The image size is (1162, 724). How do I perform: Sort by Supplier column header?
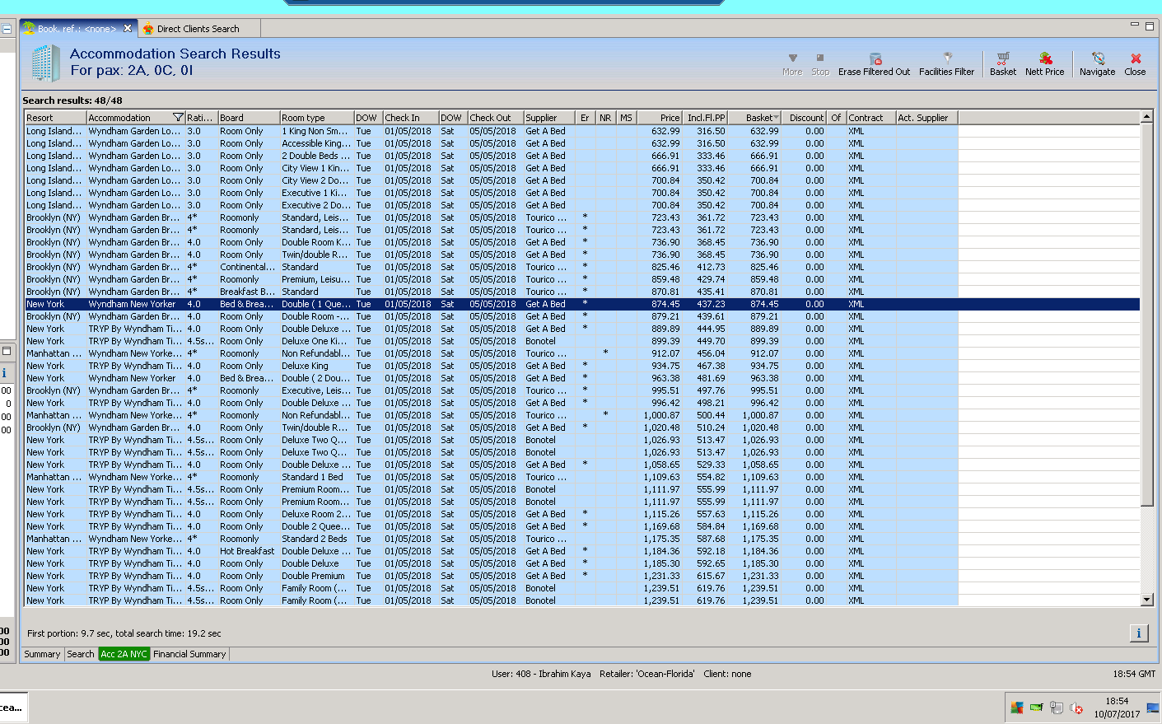click(550, 118)
